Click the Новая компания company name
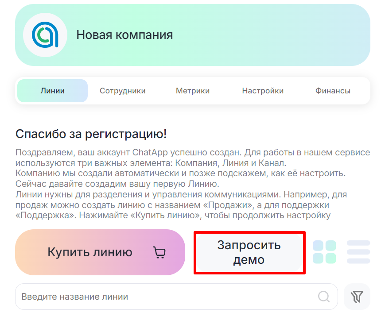 pyautogui.click(x=124, y=35)
